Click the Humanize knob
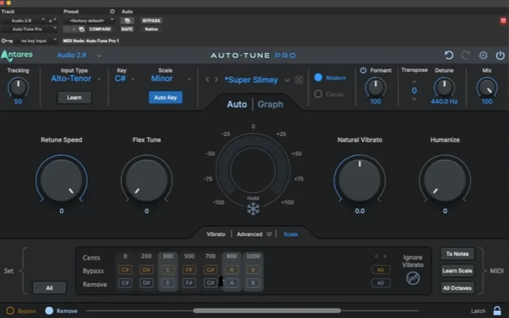Image resolution: width=509 pixels, height=318 pixels. (445, 180)
